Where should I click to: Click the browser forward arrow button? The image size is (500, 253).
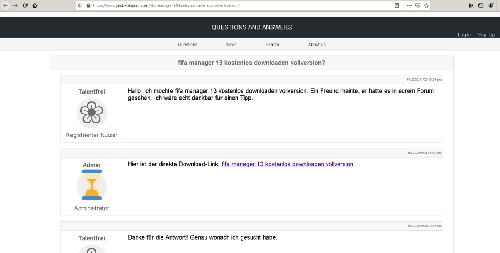[x=15, y=6]
